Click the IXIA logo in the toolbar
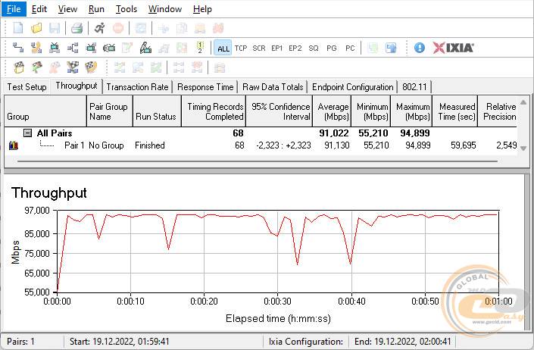This screenshot has height=350, width=534. 453,48
